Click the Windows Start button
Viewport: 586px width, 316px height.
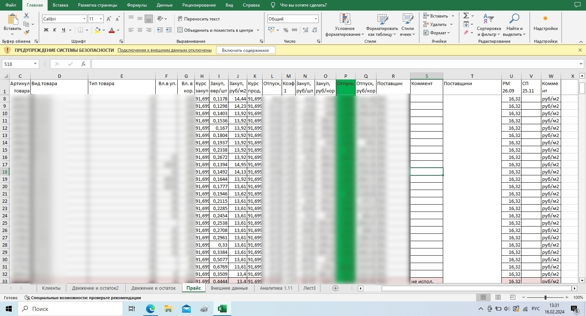click(x=9, y=309)
